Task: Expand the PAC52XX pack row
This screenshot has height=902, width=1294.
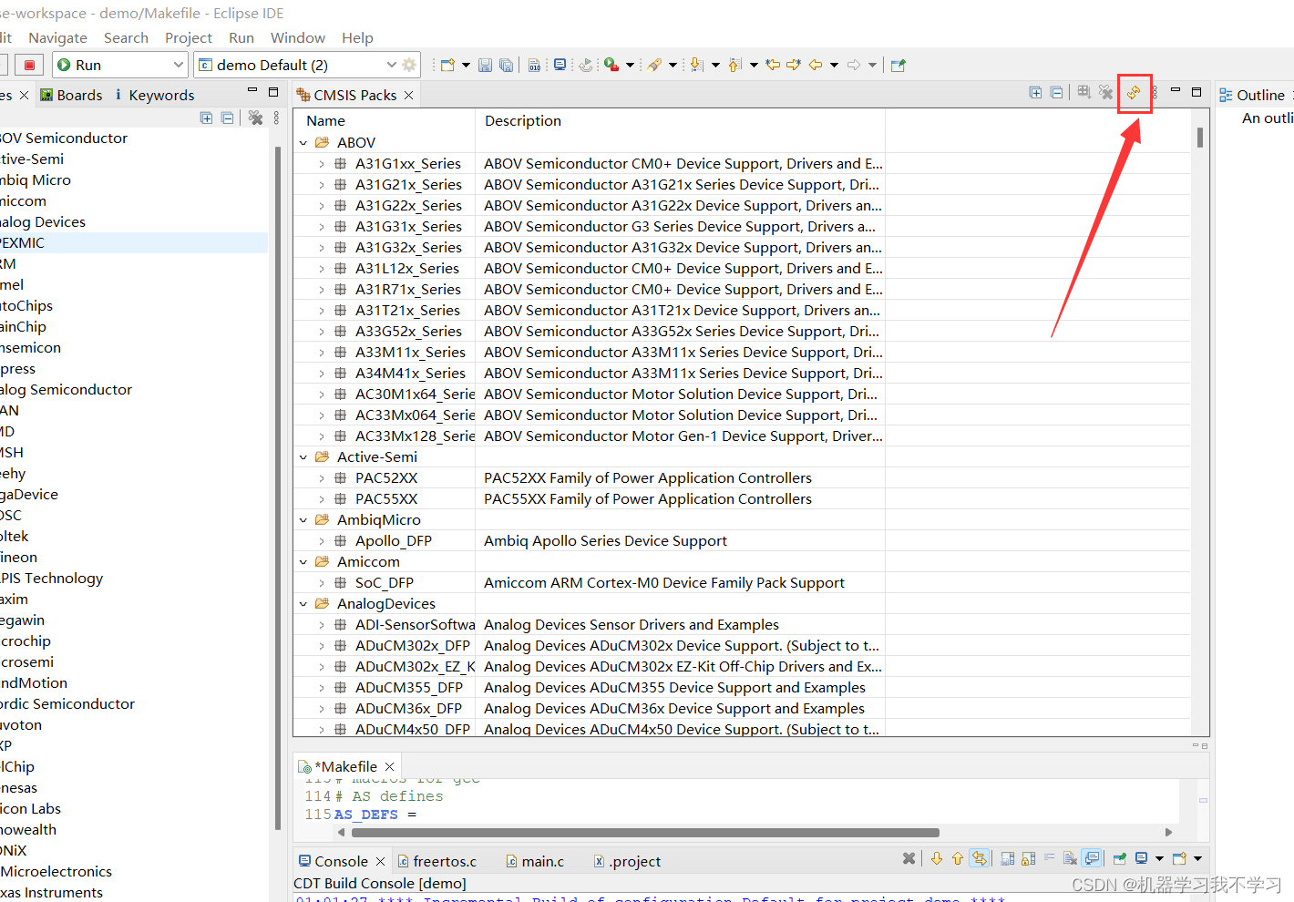Action: click(322, 478)
